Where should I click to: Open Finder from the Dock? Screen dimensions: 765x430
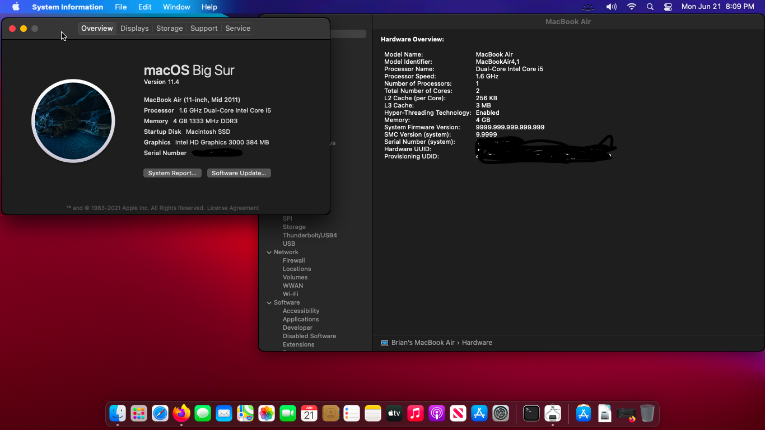pyautogui.click(x=118, y=414)
